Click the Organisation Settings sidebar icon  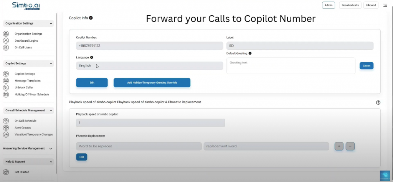pos(6,34)
